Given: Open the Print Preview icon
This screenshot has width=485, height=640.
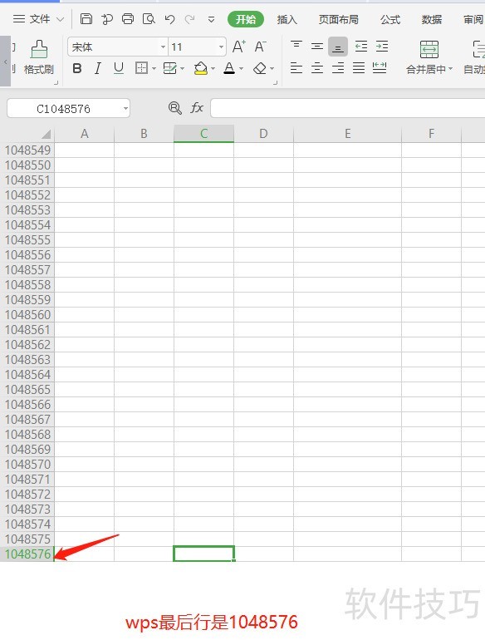Looking at the screenshot, I should [149, 19].
